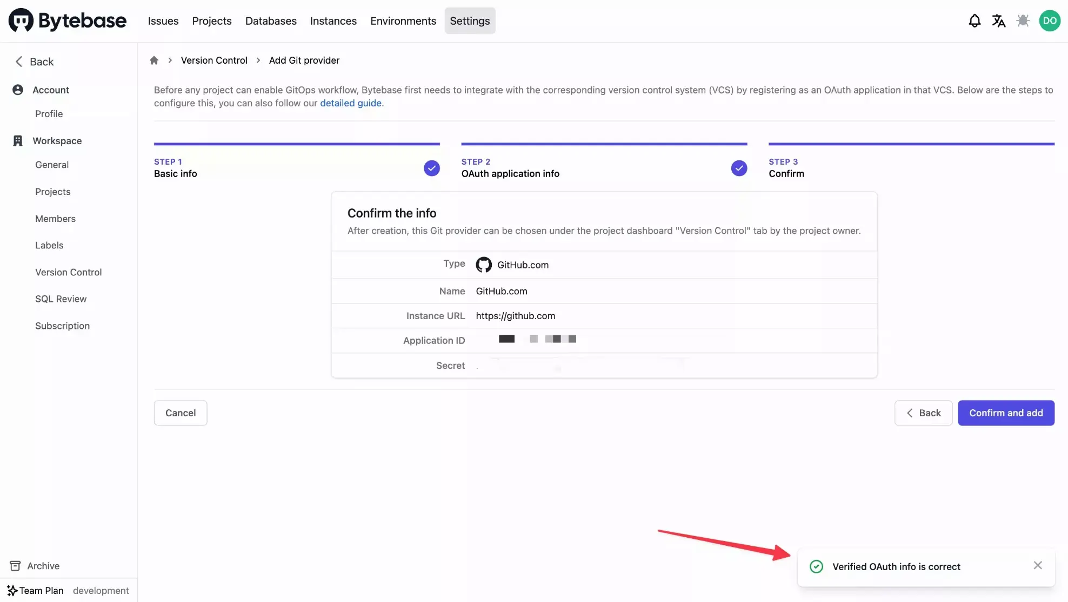The width and height of the screenshot is (1068, 602).
Task: Dismiss the Verified OAuth toast
Action: (1038, 565)
